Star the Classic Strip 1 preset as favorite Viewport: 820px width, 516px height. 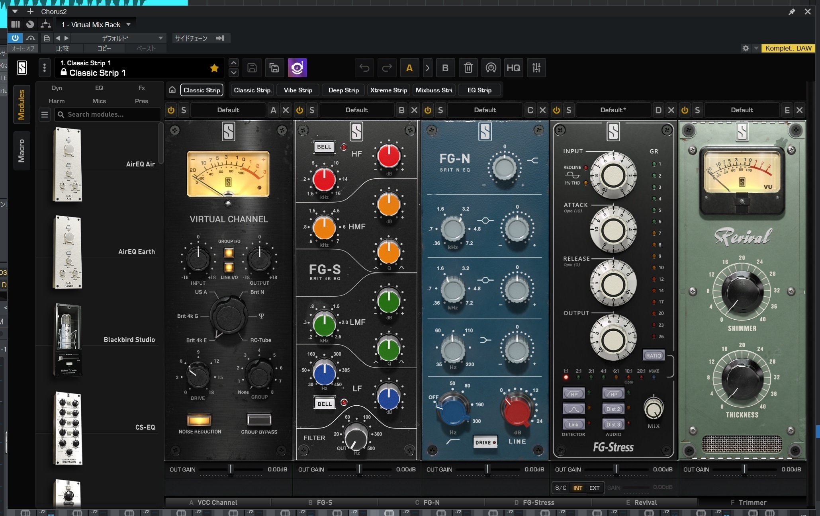(214, 68)
